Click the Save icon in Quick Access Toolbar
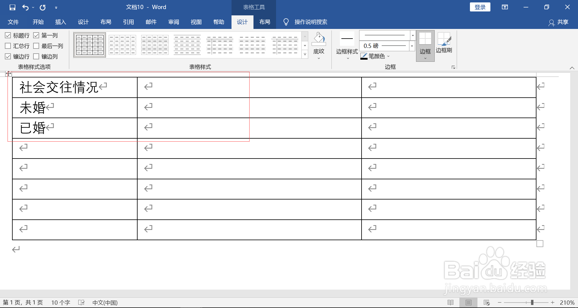Screen dimensions: 578x308 [12, 7]
